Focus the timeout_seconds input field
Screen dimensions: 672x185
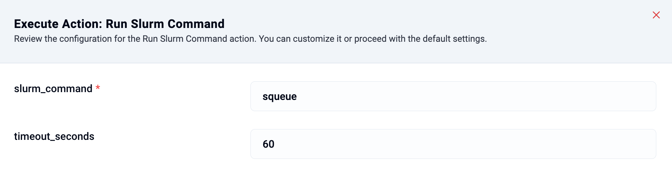453,144
